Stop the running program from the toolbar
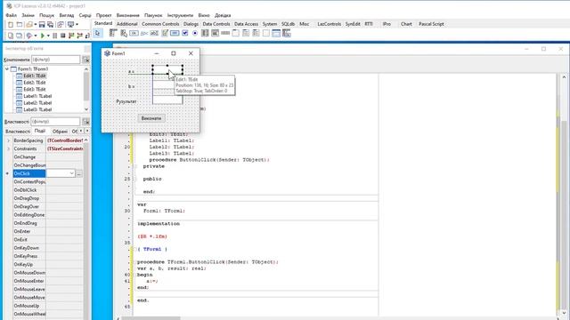Screen dimensions: 570x320 [x=63, y=36]
